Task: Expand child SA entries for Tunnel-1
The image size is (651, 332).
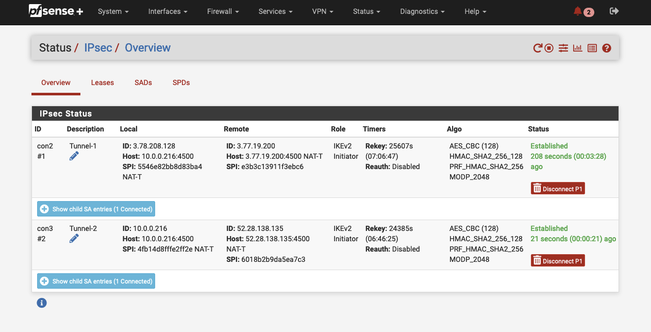Action: [96, 209]
